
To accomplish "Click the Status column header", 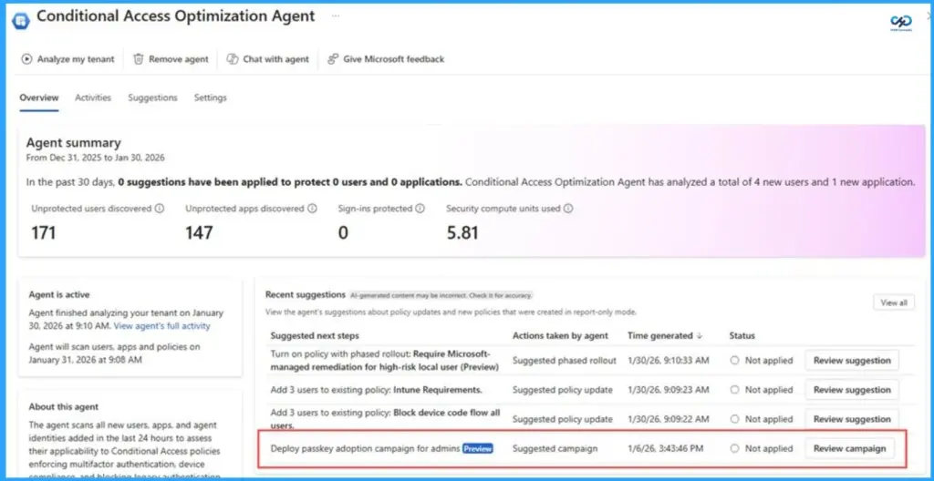I will 742,336.
